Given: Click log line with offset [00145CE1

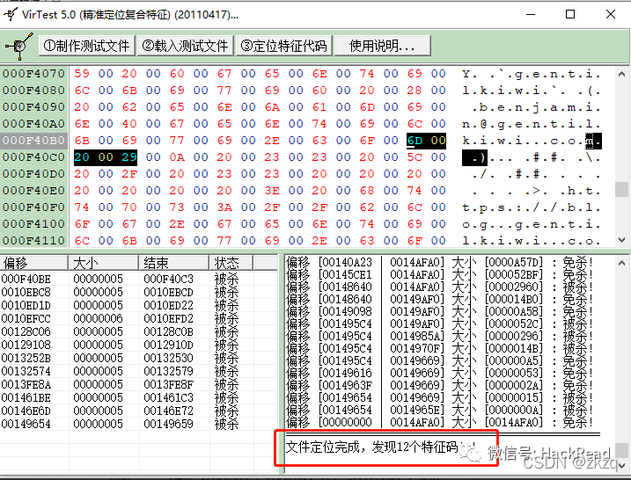Looking at the screenshot, I should [x=439, y=274].
